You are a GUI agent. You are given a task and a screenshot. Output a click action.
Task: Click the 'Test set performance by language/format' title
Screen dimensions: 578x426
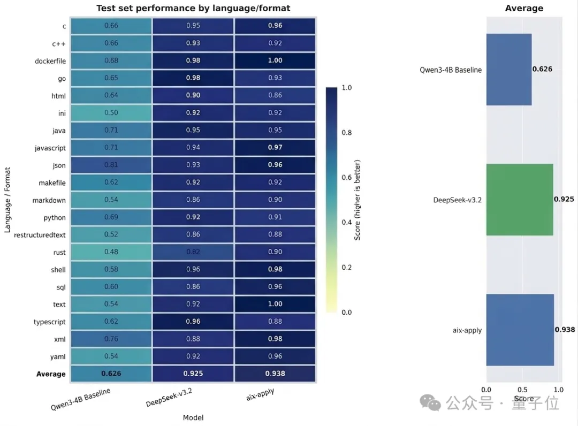193,9
